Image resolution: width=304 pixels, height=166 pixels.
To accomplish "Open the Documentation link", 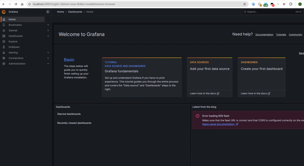I will pos(264,35).
